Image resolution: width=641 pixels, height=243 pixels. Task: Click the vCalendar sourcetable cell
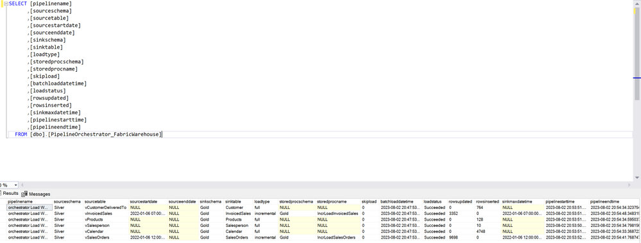click(x=106, y=231)
